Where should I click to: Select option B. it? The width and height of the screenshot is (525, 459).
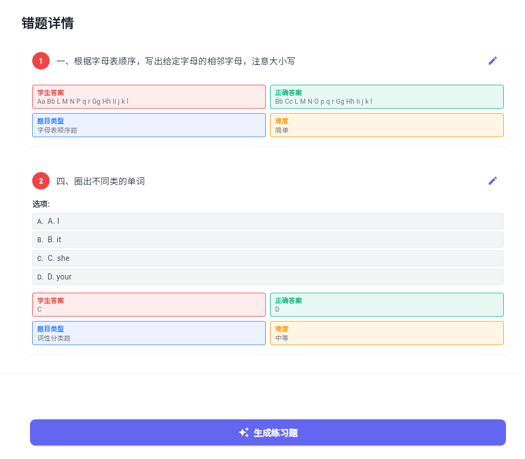pos(267,240)
